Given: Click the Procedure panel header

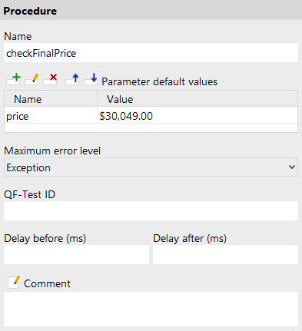Looking at the screenshot, I should tap(151, 10).
